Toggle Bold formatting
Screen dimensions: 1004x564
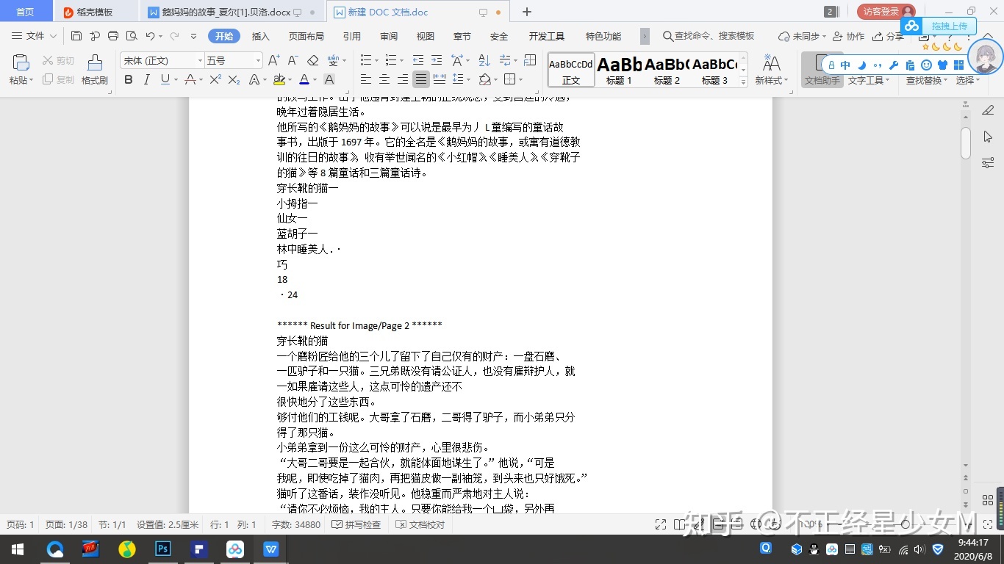click(x=129, y=79)
